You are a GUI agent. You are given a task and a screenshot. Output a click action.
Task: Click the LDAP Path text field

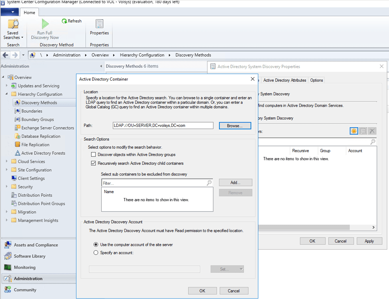click(x=163, y=125)
